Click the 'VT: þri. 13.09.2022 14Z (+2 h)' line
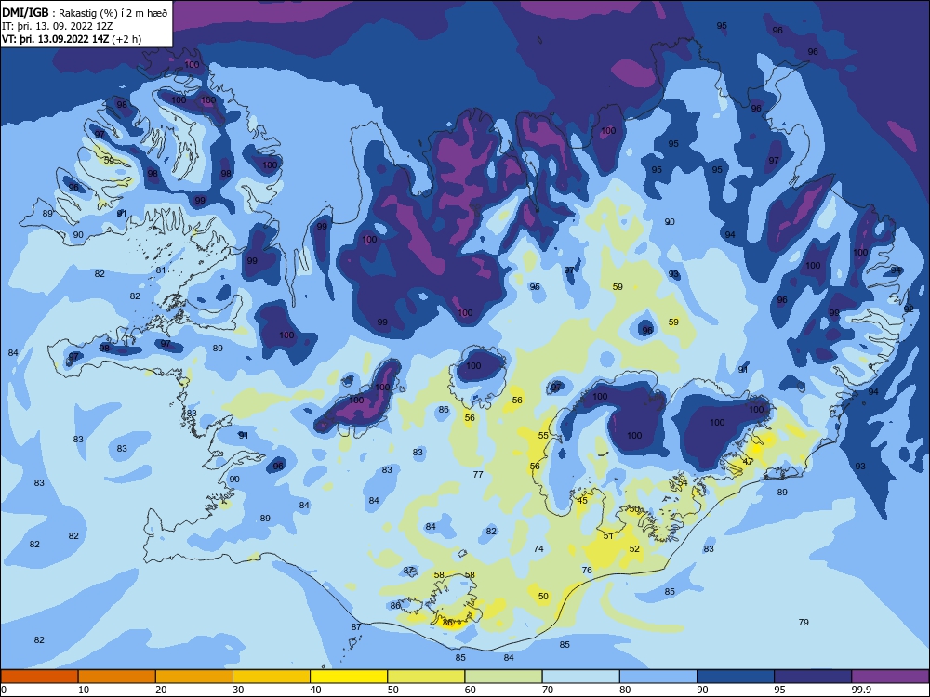The width and height of the screenshot is (930, 697). click(72, 39)
